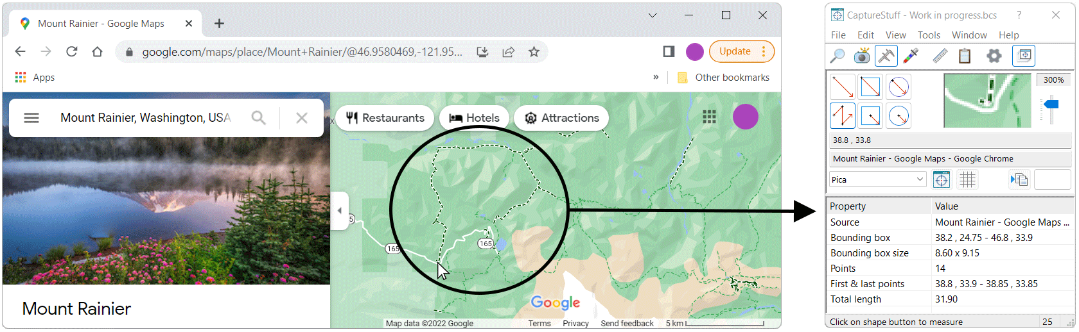
Task: Click the Chrome back arrow
Action: point(20,52)
